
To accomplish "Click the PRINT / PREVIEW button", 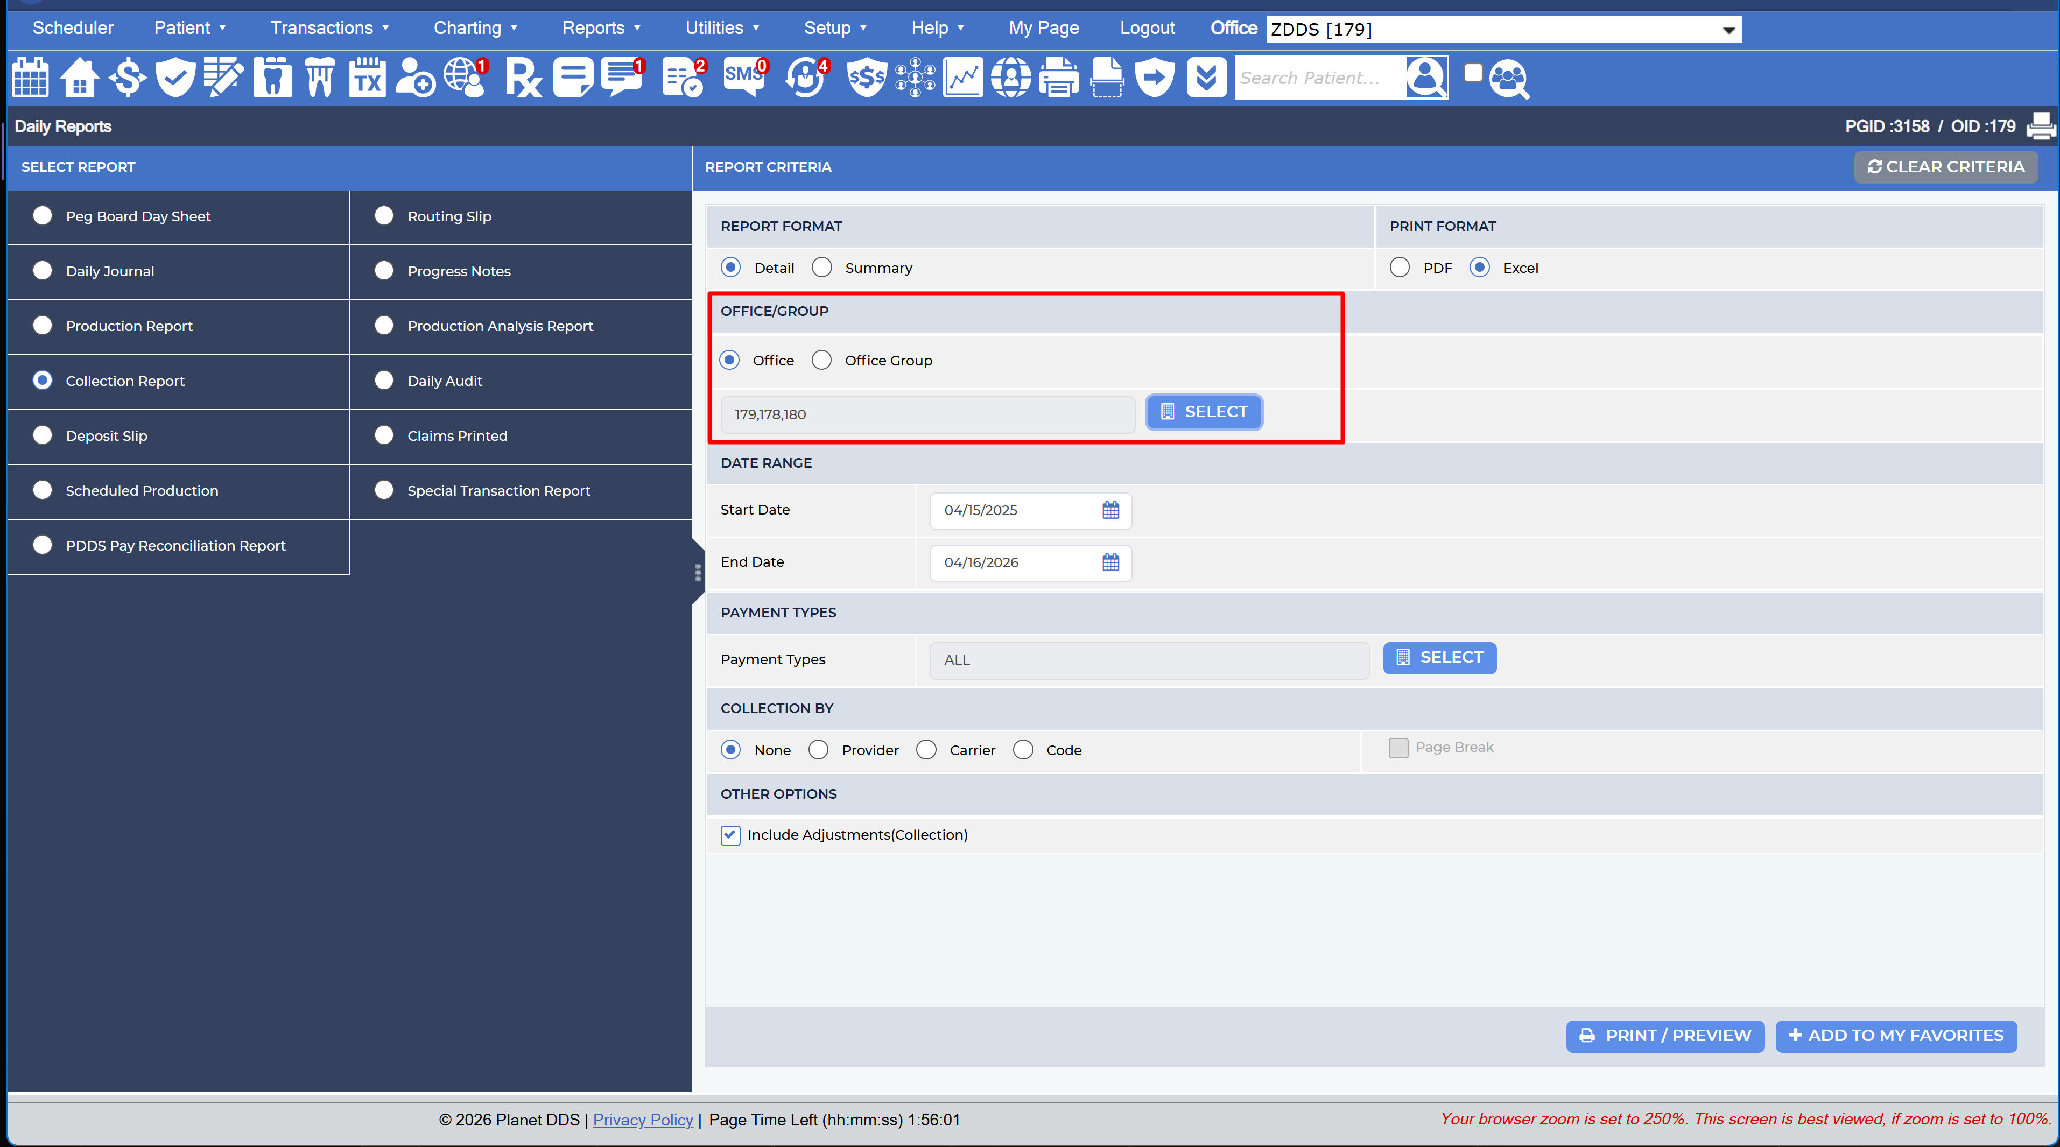I will [x=1665, y=1035].
